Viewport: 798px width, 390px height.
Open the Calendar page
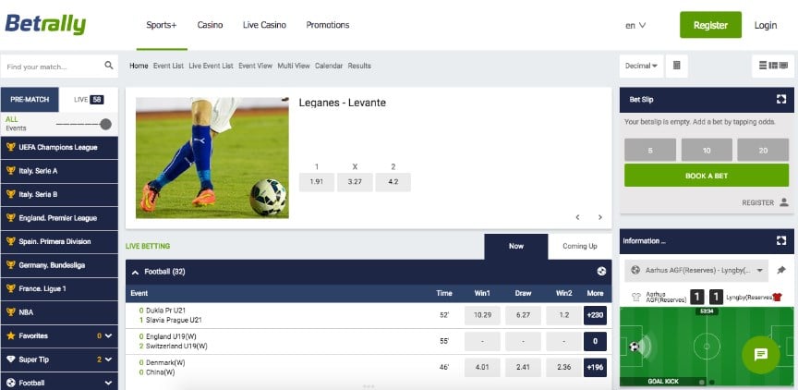[x=329, y=66]
